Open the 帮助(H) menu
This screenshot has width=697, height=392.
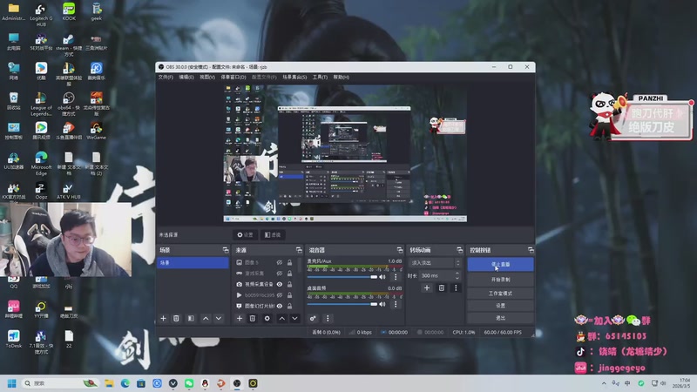tap(342, 77)
